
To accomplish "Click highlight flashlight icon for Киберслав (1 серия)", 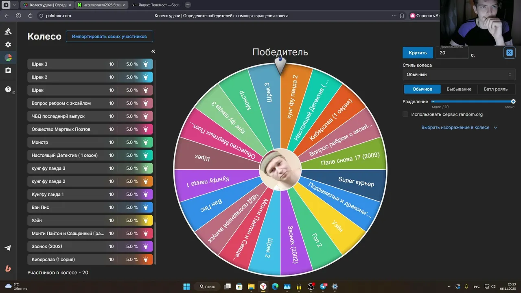I will coord(146,260).
